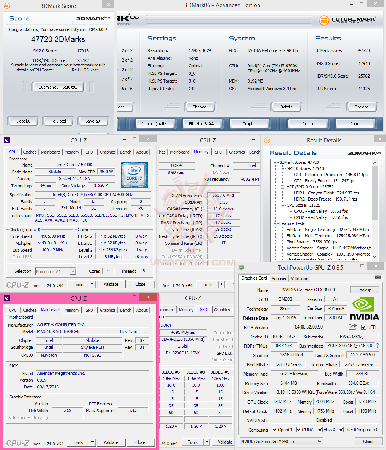Open the Sensors tab in GPU-Z
The width and height of the screenshot is (386, 450).
279,278
